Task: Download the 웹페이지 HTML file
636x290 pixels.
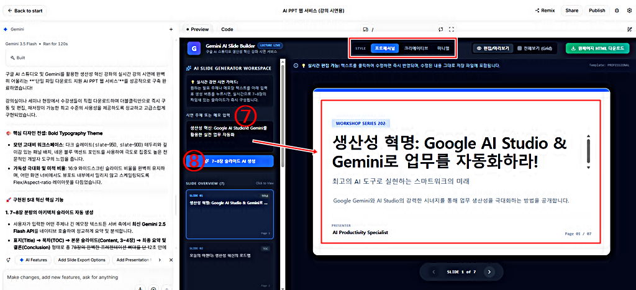Action: tap(597, 48)
